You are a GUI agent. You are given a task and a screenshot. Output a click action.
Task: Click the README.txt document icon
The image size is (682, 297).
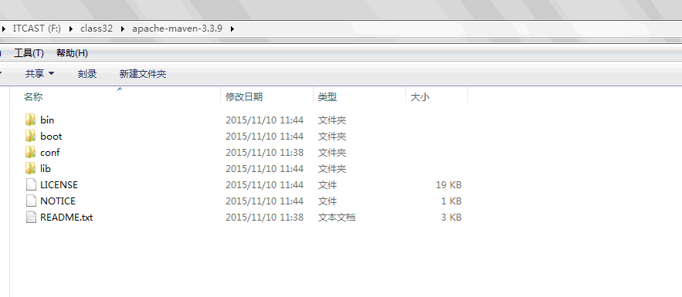click(x=30, y=217)
